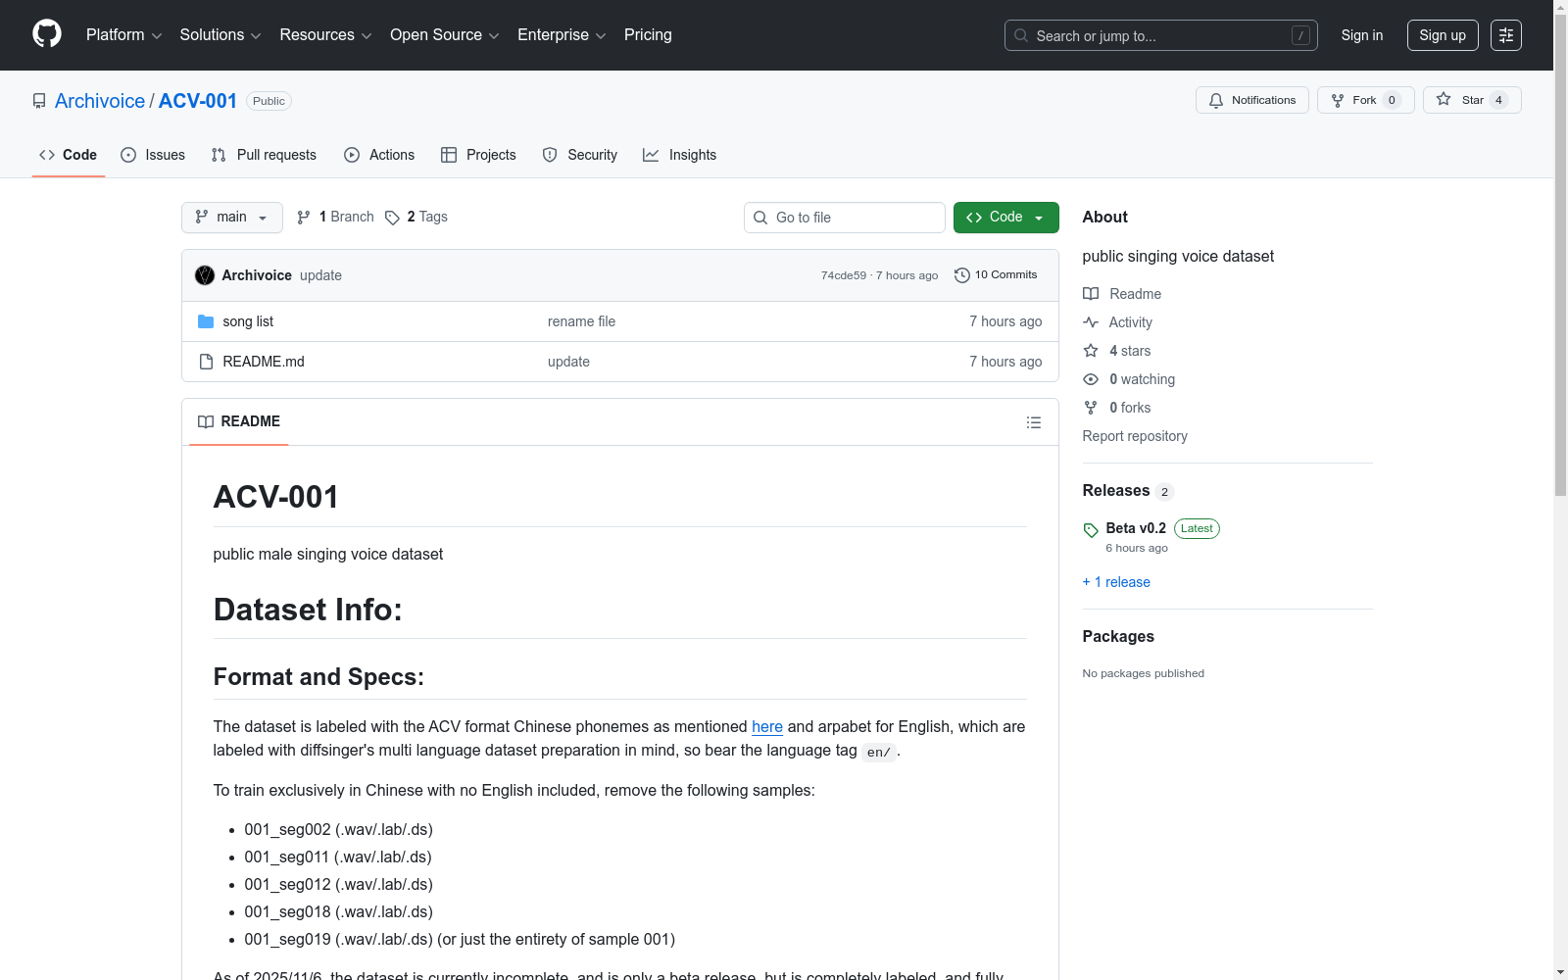Click the Notifications bell button

[x=1252, y=100]
